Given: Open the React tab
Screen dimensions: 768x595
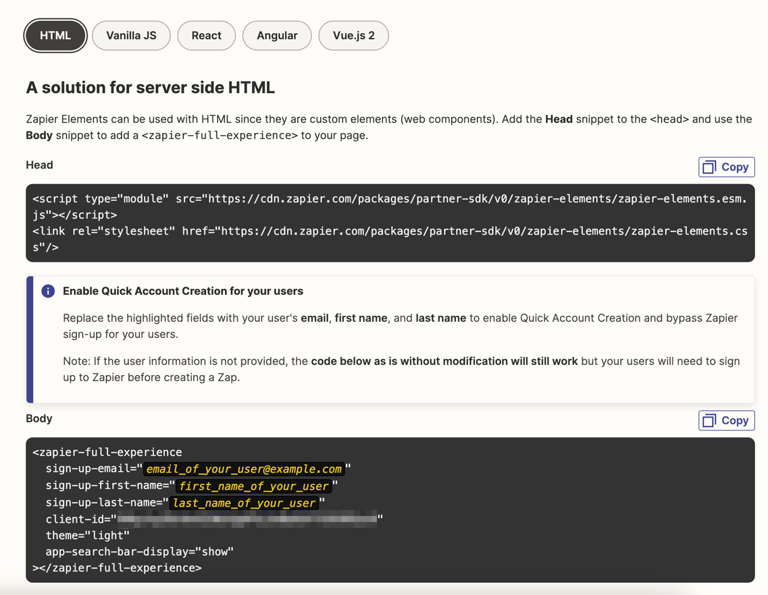Looking at the screenshot, I should [206, 36].
